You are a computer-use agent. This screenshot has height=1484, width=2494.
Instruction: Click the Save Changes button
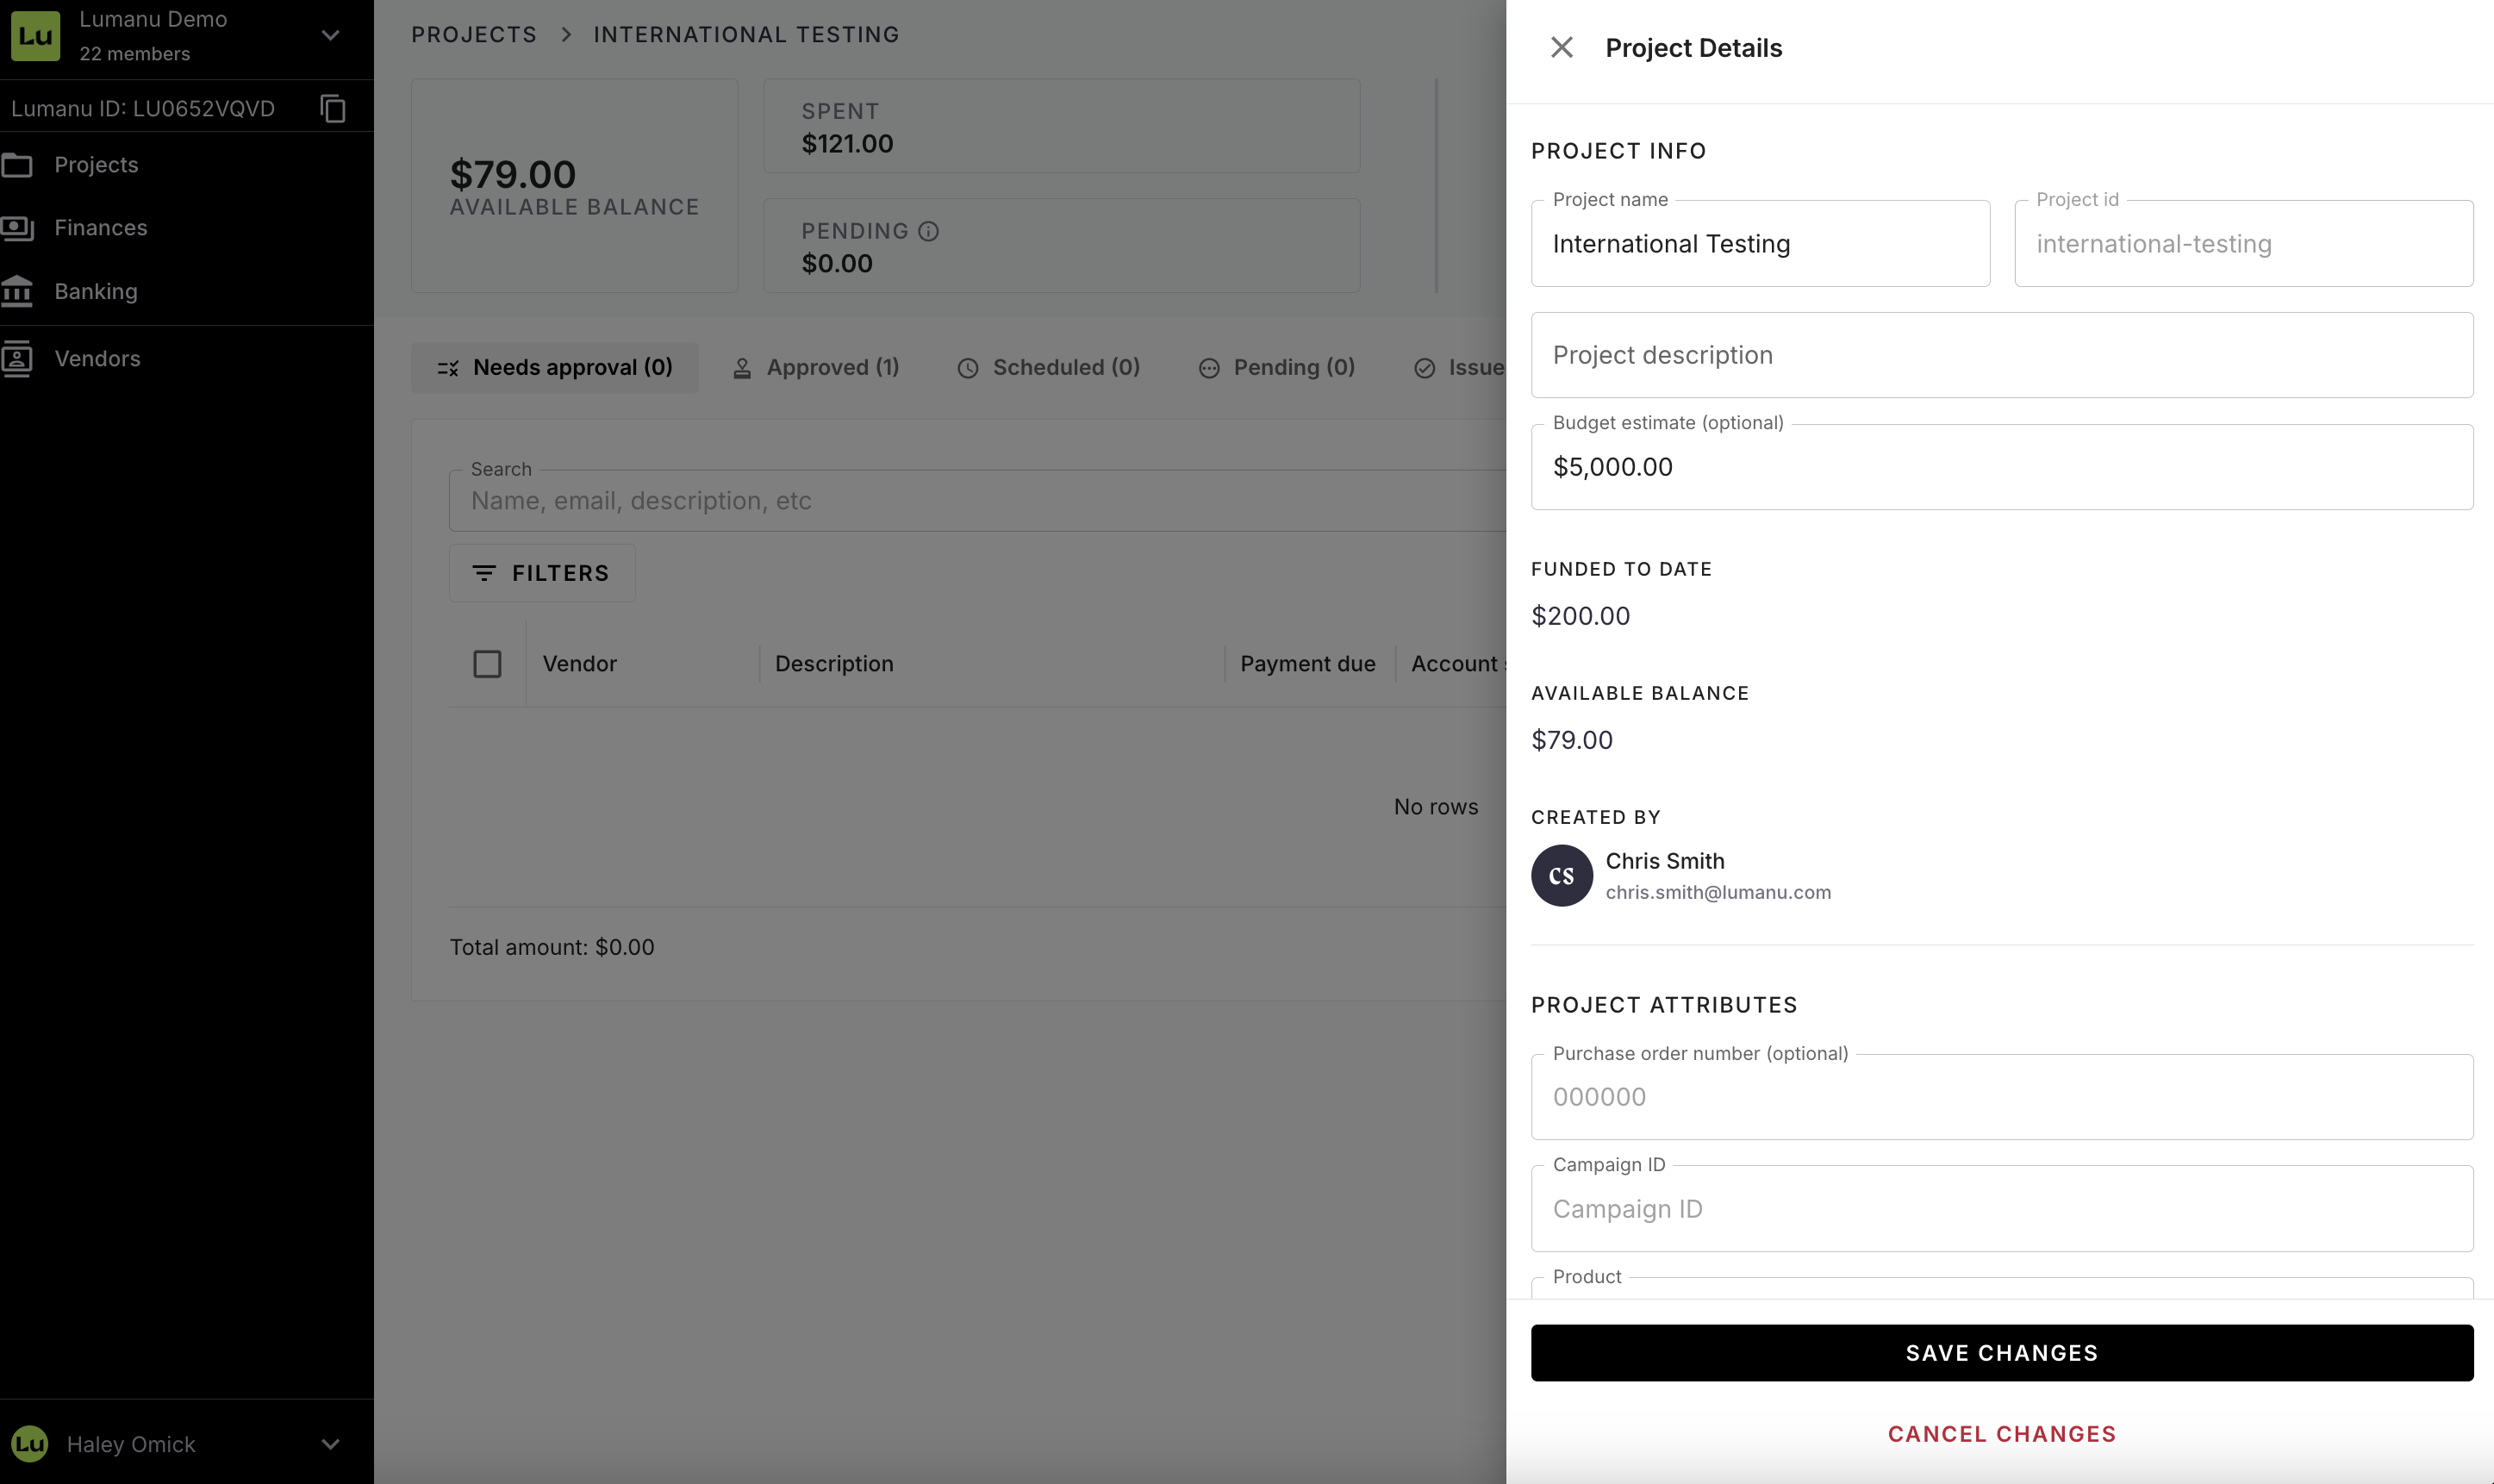[2002, 1353]
